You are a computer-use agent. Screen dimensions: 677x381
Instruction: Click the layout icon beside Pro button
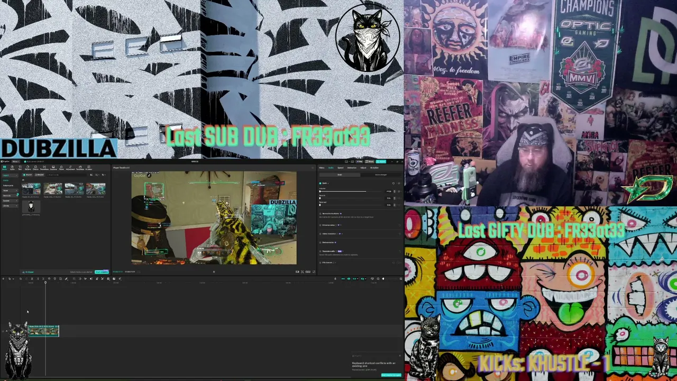(x=353, y=161)
